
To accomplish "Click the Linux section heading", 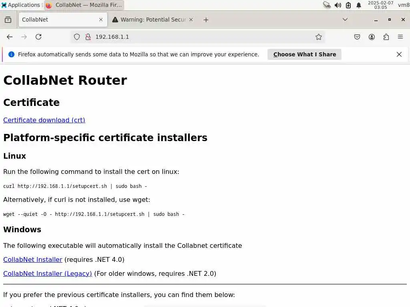I will (15, 156).
